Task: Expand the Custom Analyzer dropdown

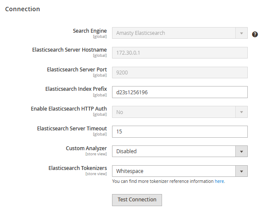Action: pyautogui.click(x=180, y=151)
